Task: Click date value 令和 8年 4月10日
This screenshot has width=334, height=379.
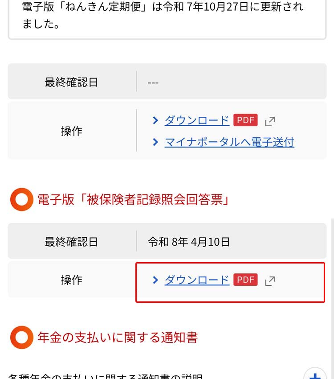Action: click(x=189, y=242)
